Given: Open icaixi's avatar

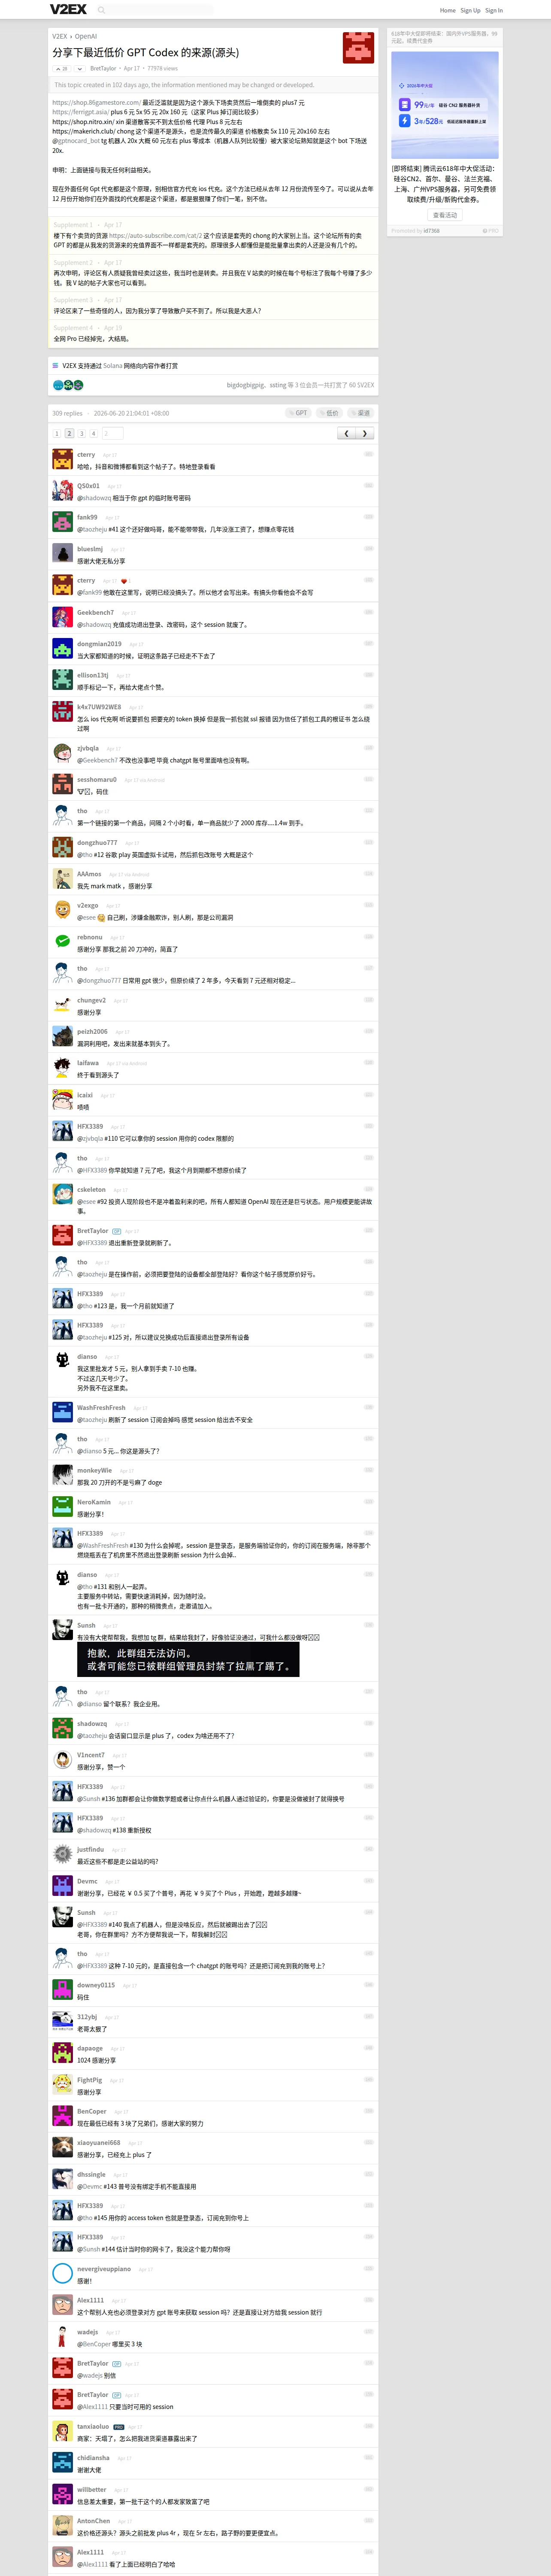Looking at the screenshot, I should 62,1099.
